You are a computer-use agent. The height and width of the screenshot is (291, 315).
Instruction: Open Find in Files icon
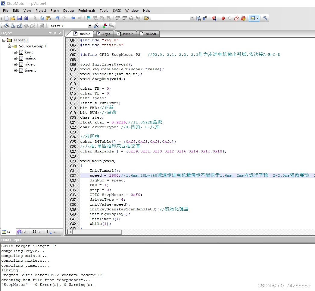point(147,18)
